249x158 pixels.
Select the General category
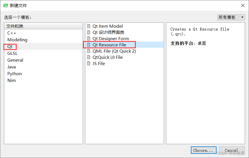(43, 60)
